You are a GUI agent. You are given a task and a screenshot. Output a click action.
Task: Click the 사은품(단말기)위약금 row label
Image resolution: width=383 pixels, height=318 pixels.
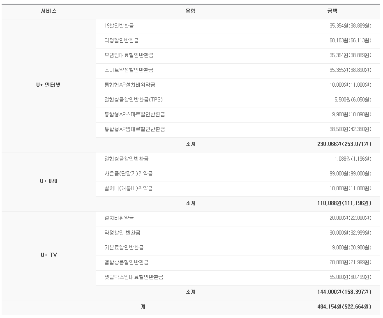tap(129, 174)
